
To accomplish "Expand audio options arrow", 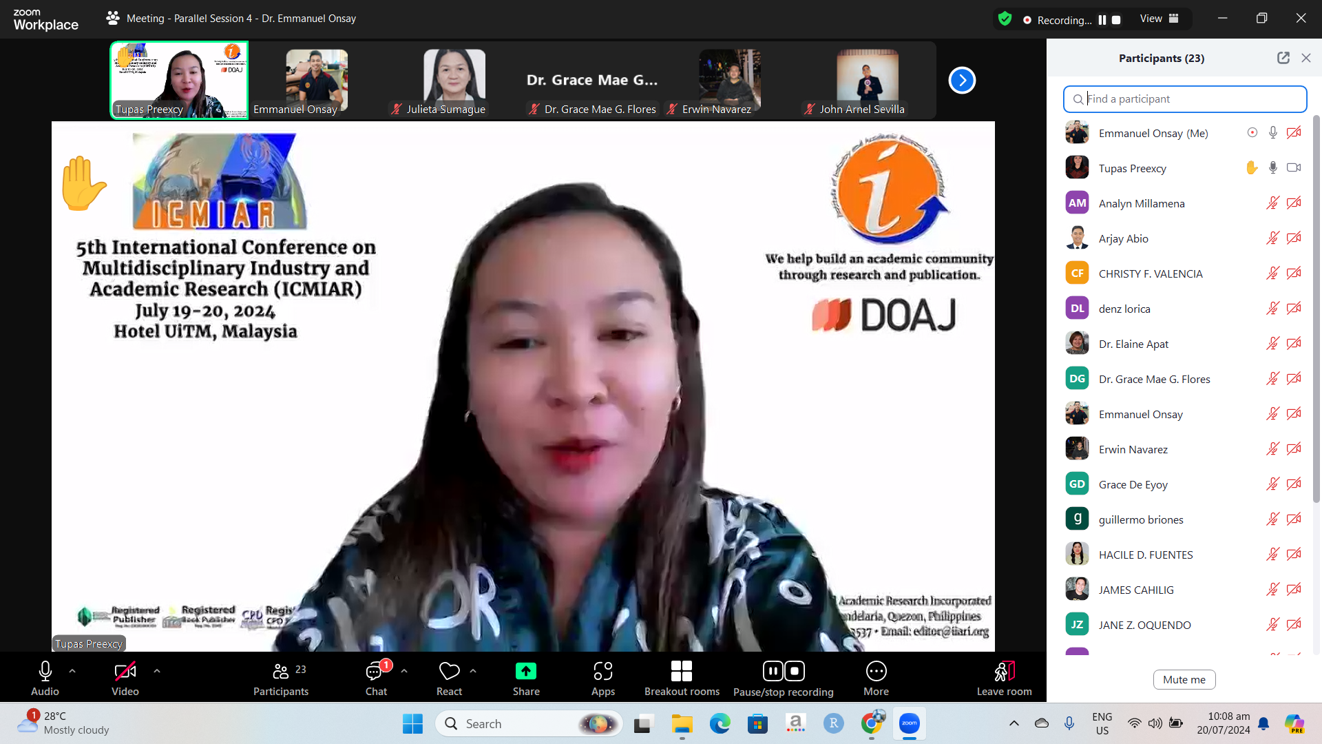I will coord(72,671).
